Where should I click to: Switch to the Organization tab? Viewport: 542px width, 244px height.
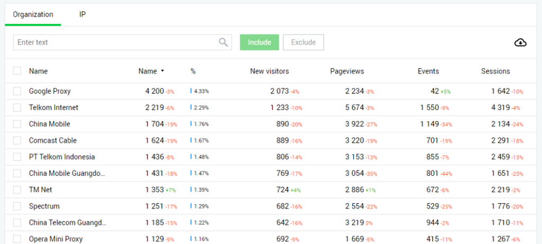click(33, 14)
